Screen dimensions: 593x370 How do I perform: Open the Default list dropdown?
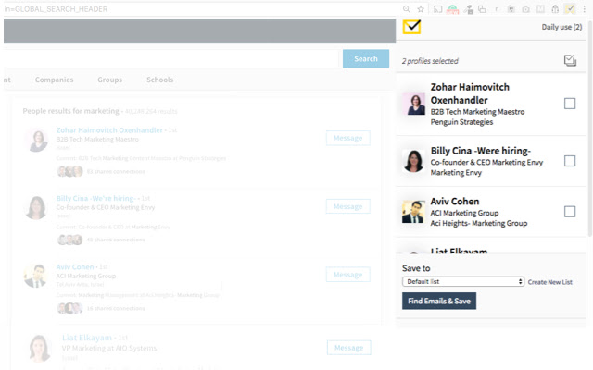tap(463, 281)
